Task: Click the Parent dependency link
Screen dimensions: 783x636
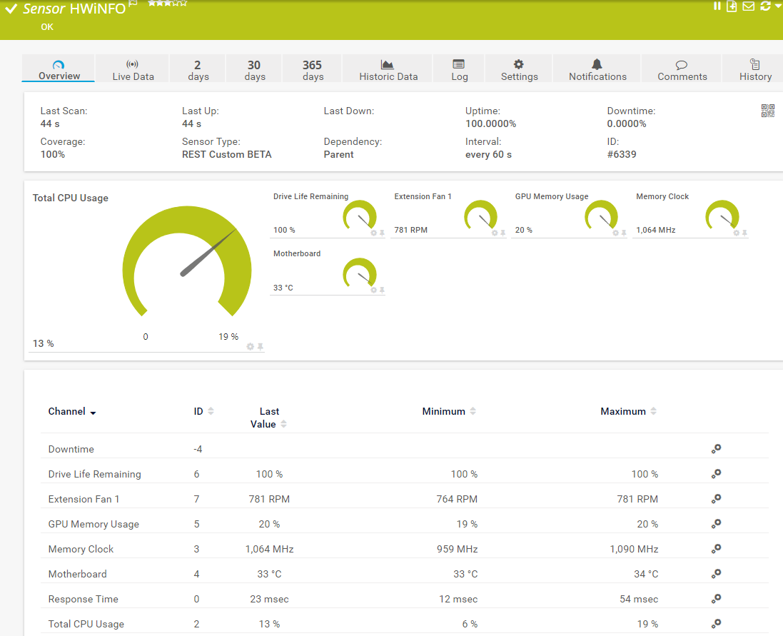Action: 338,154
